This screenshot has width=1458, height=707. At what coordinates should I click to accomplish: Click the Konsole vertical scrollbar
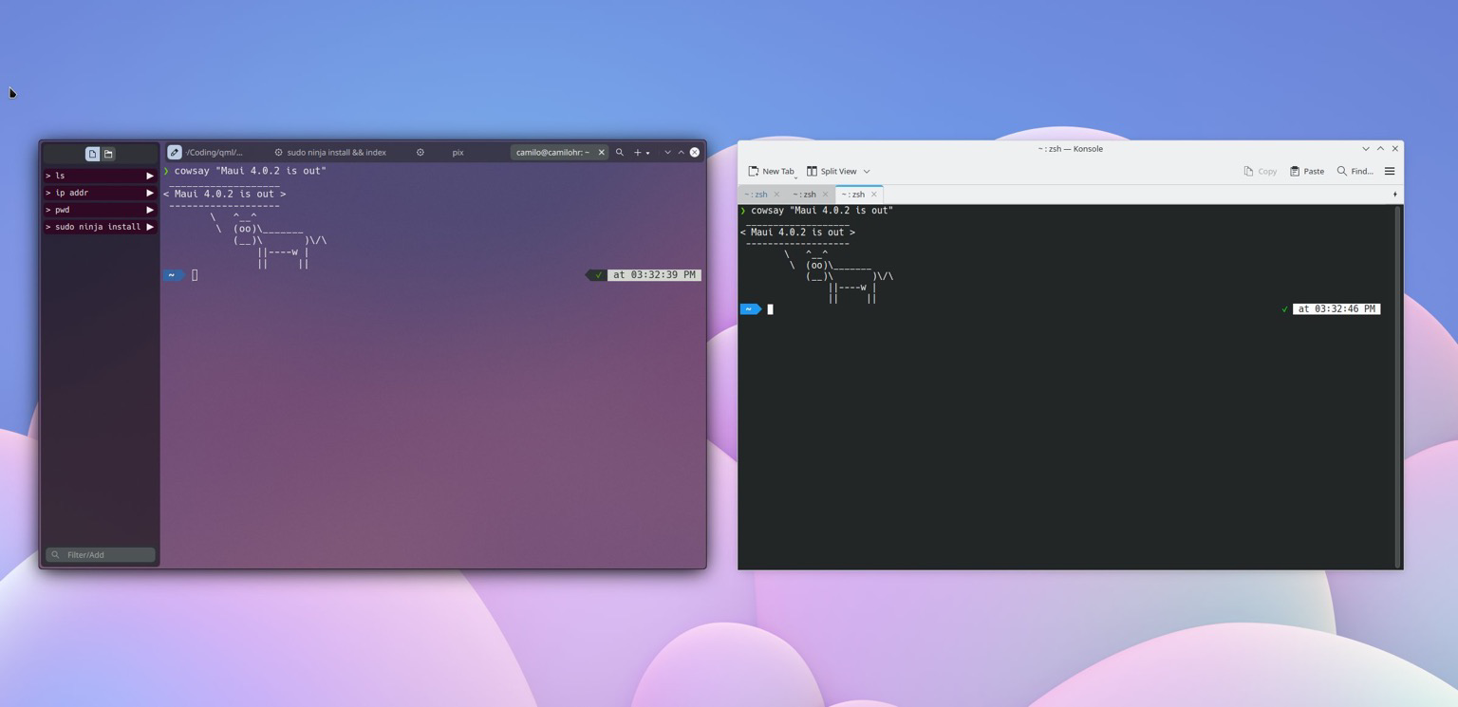1397,386
